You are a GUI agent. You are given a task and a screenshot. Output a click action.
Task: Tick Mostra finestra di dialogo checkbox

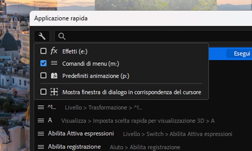[43, 92]
